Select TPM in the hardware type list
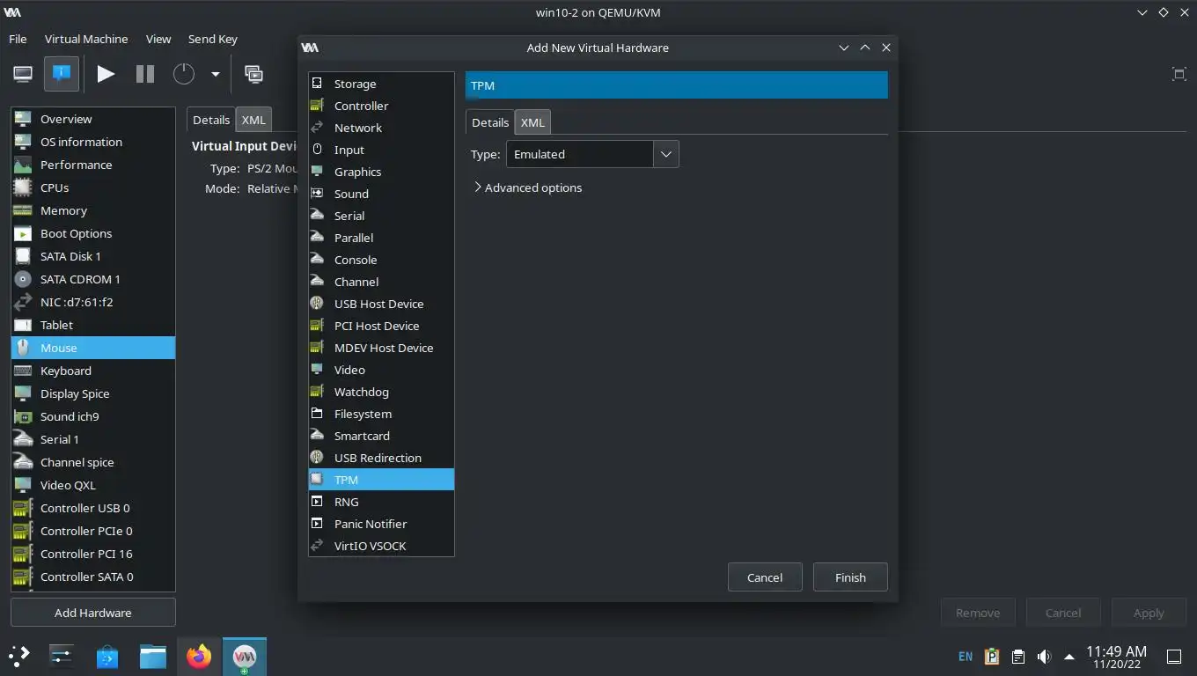 (381, 480)
